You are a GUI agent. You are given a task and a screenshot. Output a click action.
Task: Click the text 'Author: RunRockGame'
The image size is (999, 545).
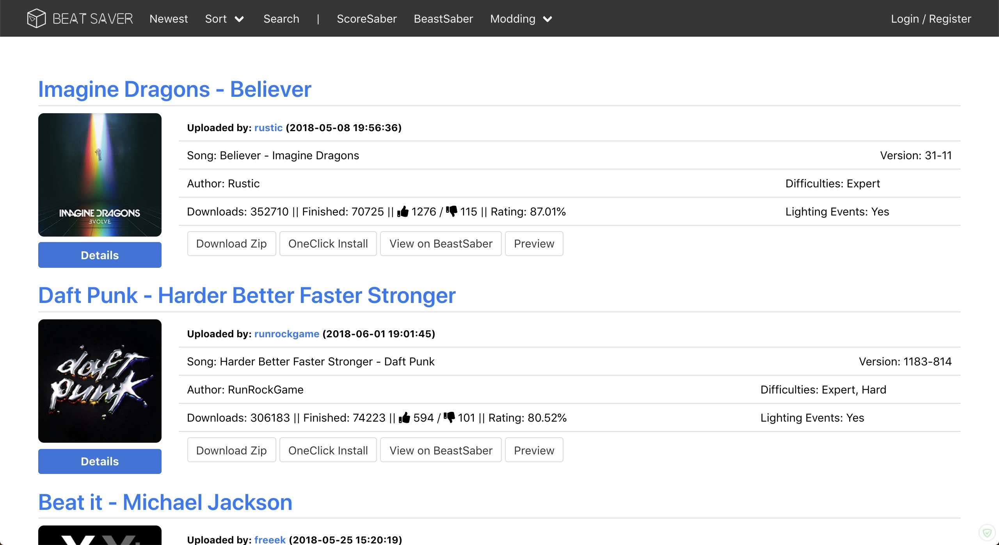coord(245,390)
